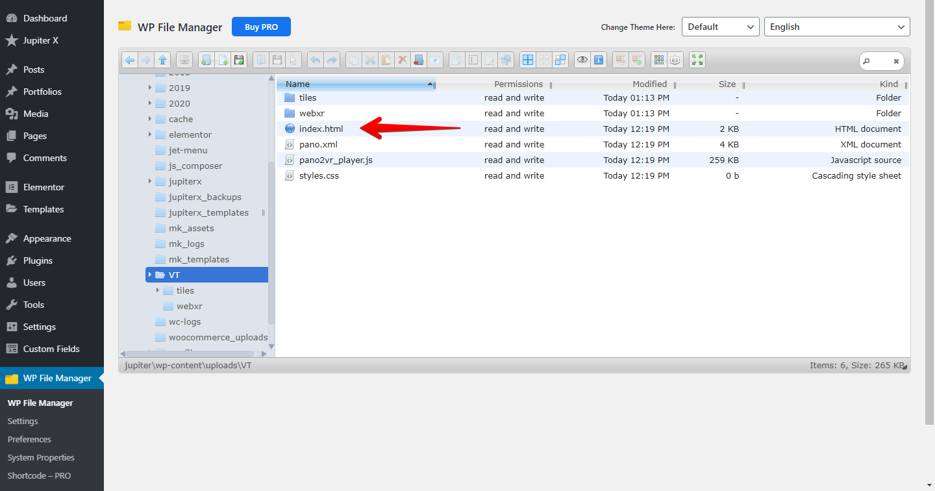Expand the cache folder in tree
935x491 pixels.
tap(150, 119)
